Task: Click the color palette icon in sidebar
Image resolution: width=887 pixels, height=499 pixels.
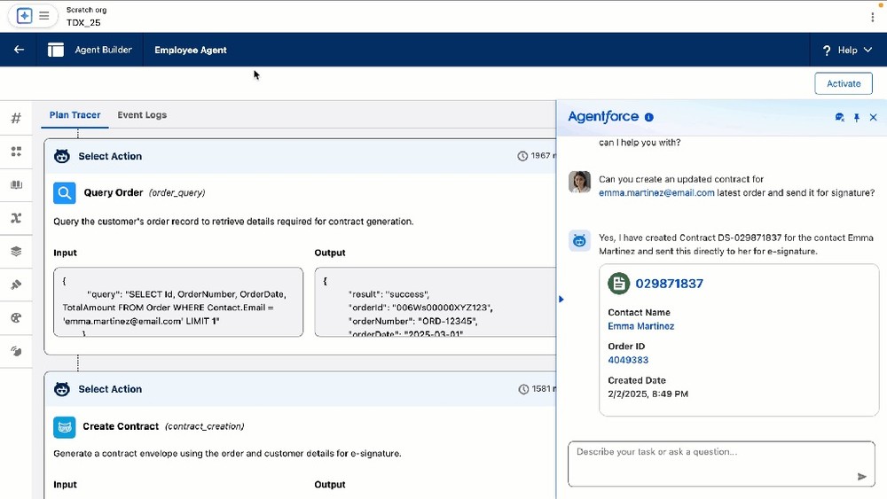Action: point(16,317)
